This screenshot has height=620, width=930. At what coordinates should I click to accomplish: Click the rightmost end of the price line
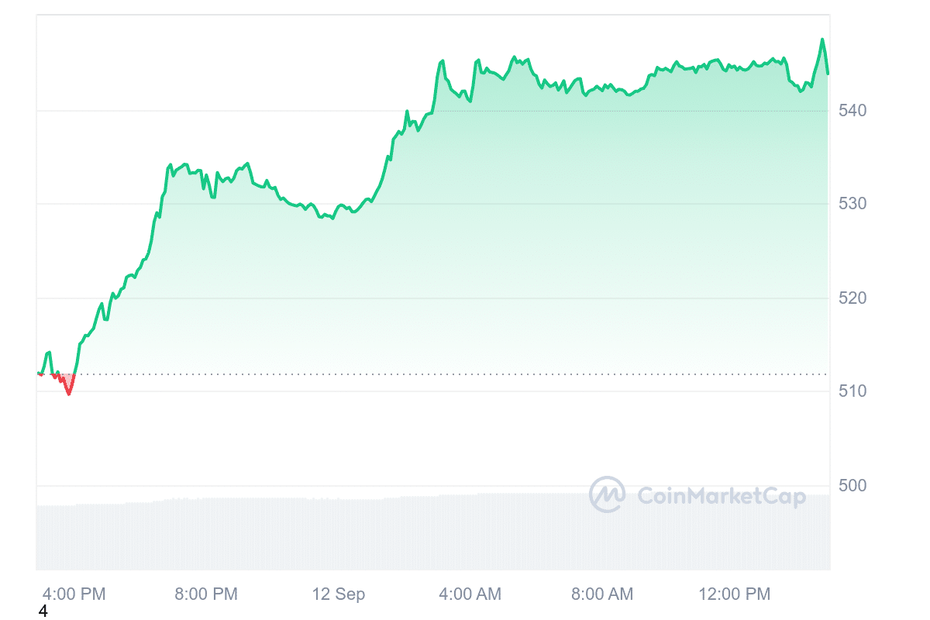tap(828, 74)
